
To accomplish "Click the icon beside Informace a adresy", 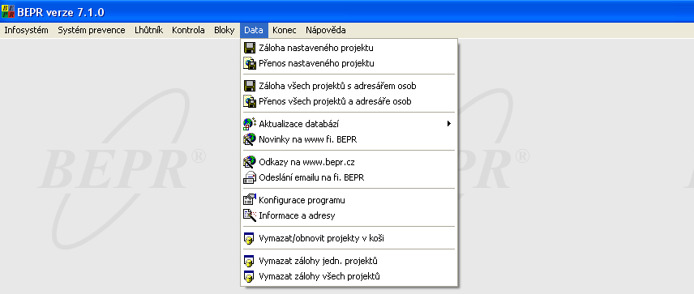I will tap(250, 215).
